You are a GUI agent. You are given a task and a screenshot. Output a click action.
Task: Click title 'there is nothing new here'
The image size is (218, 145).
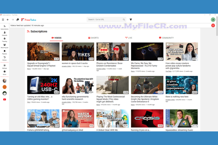(x=177, y=97)
